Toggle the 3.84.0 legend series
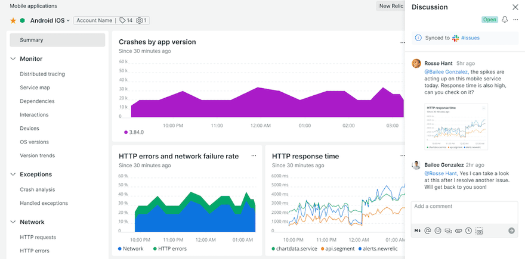 pyautogui.click(x=134, y=132)
